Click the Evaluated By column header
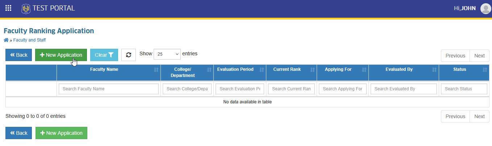The height and width of the screenshot is (146, 492). click(x=404, y=73)
